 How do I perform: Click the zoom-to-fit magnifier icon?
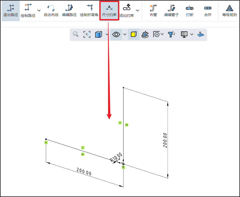(x=76, y=34)
